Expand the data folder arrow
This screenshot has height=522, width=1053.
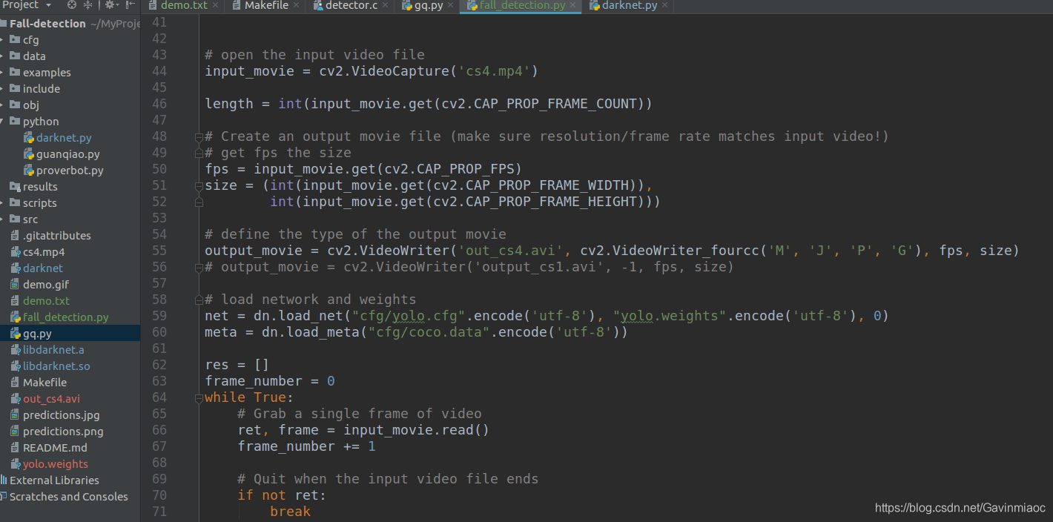click(3, 56)
